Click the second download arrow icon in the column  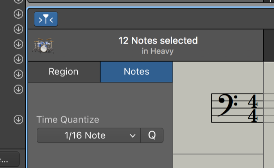pyautogui.click(x=18, y=29)
